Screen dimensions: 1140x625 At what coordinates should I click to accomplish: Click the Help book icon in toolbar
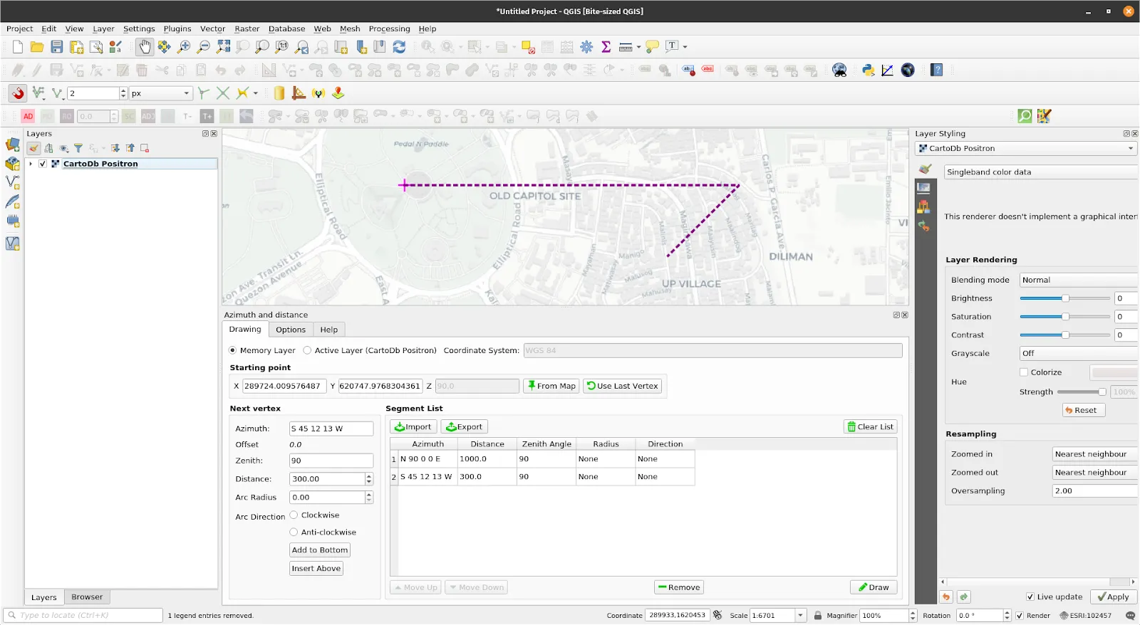937,70
